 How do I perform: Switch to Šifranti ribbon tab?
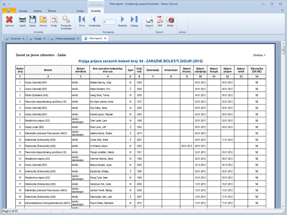click(x=52, y=11)
